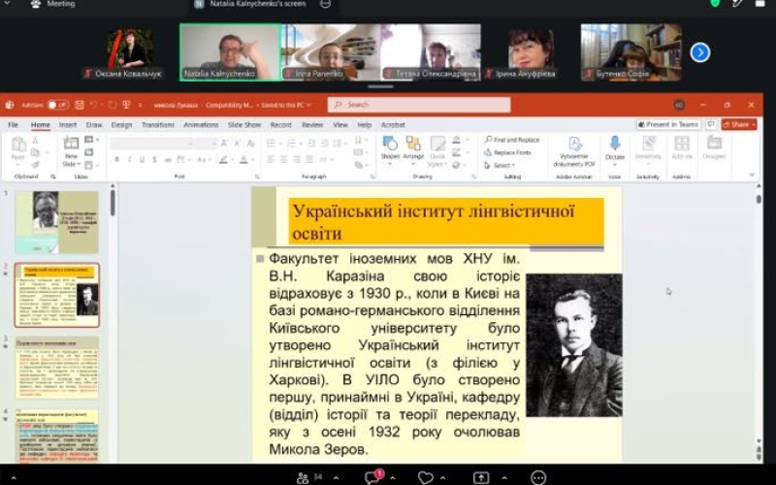Click the text highlight color swatch
The height and width of the screenshot is (485, 776).
(x=224, y=159)
